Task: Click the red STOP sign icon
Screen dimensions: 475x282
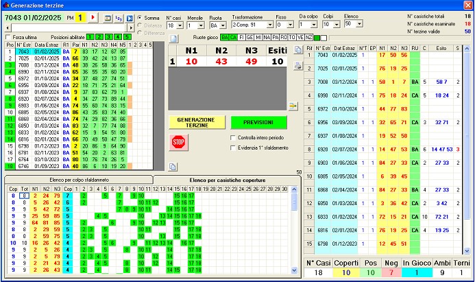Action: coord(178,142)
